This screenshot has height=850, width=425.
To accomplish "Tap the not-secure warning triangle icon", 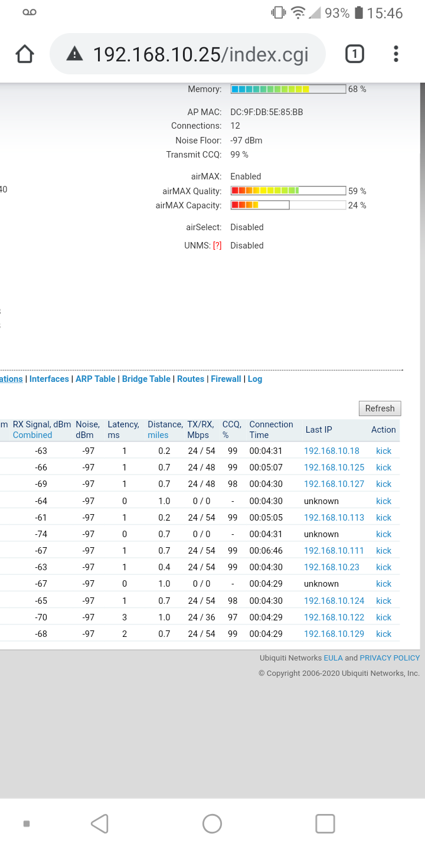I will (x=75, y=54).
